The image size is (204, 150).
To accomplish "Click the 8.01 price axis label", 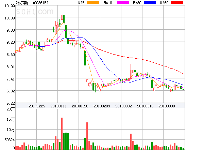I will coord(11,67).
